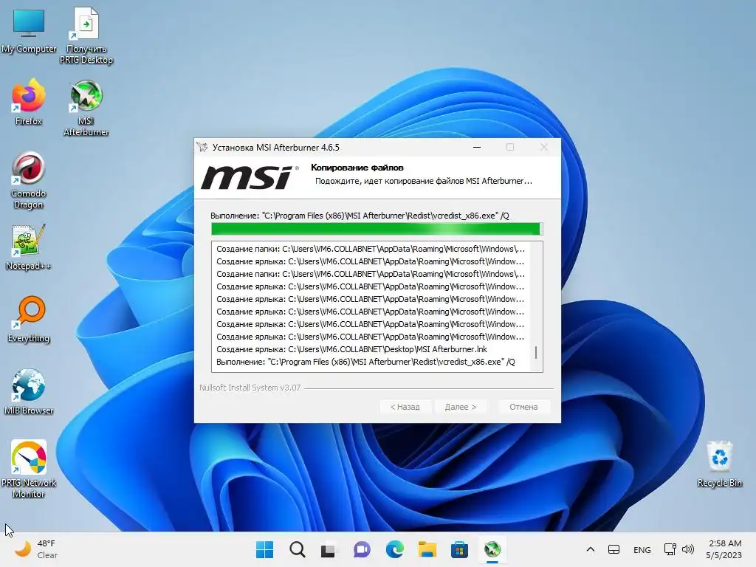Image resolution: width=756 pixels, height=567 pixels.
Task: Select the Everything search desktop icon
Action: tap(29, 319)
